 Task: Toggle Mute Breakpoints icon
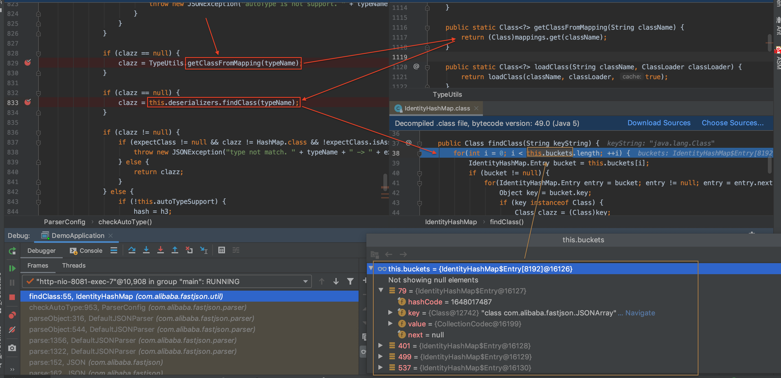(x=12, y=330)
